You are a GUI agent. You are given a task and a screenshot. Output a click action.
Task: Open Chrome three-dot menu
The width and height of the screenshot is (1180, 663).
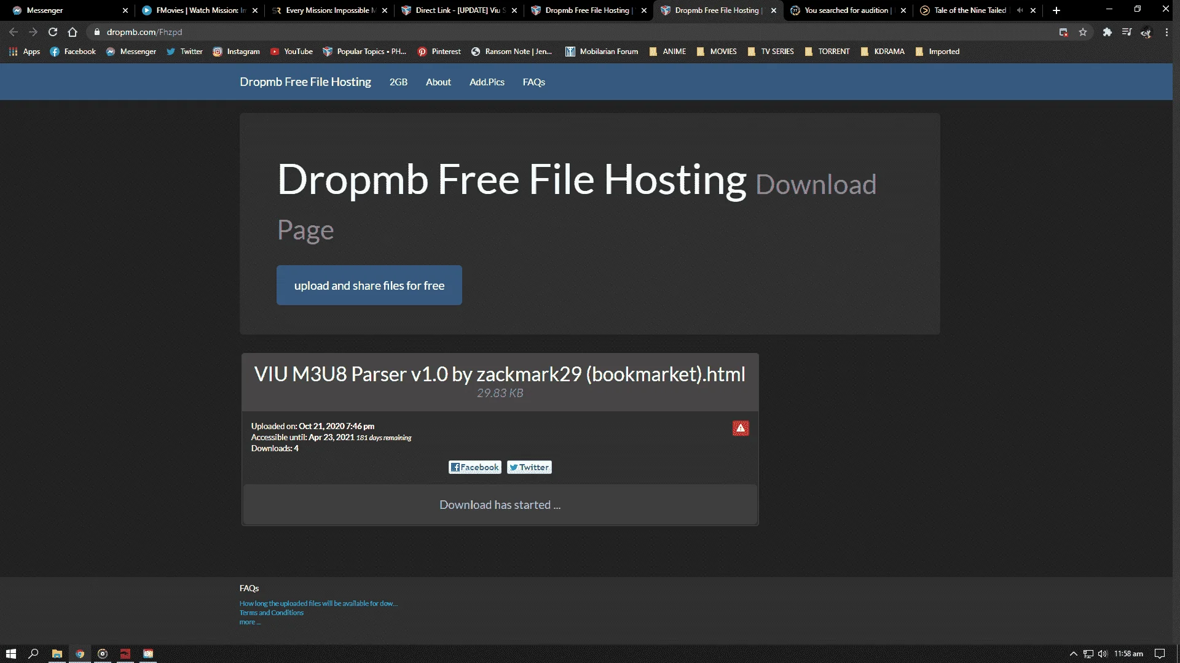[x=1166, y=32]
